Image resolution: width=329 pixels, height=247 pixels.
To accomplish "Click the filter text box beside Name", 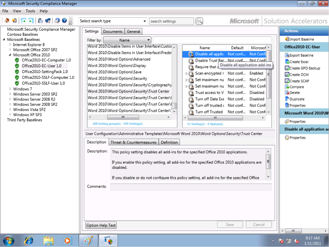I will pyautogui.click(x=212, y=40).
